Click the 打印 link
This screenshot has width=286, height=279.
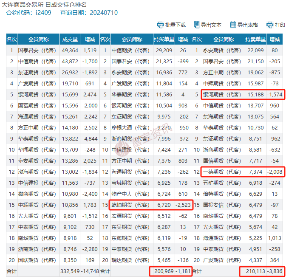pos(280,25)
